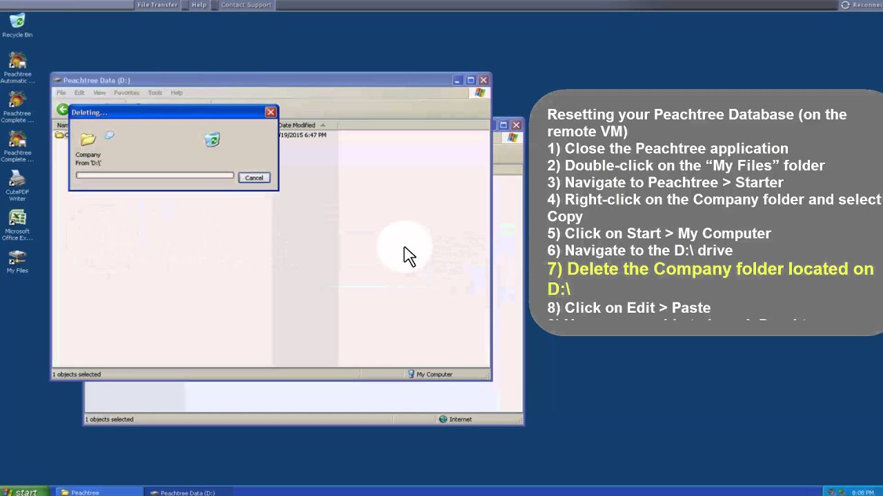883x496 pixels.
Task: Open the Favorites menu in explorer
Action: tap(126, 92)
